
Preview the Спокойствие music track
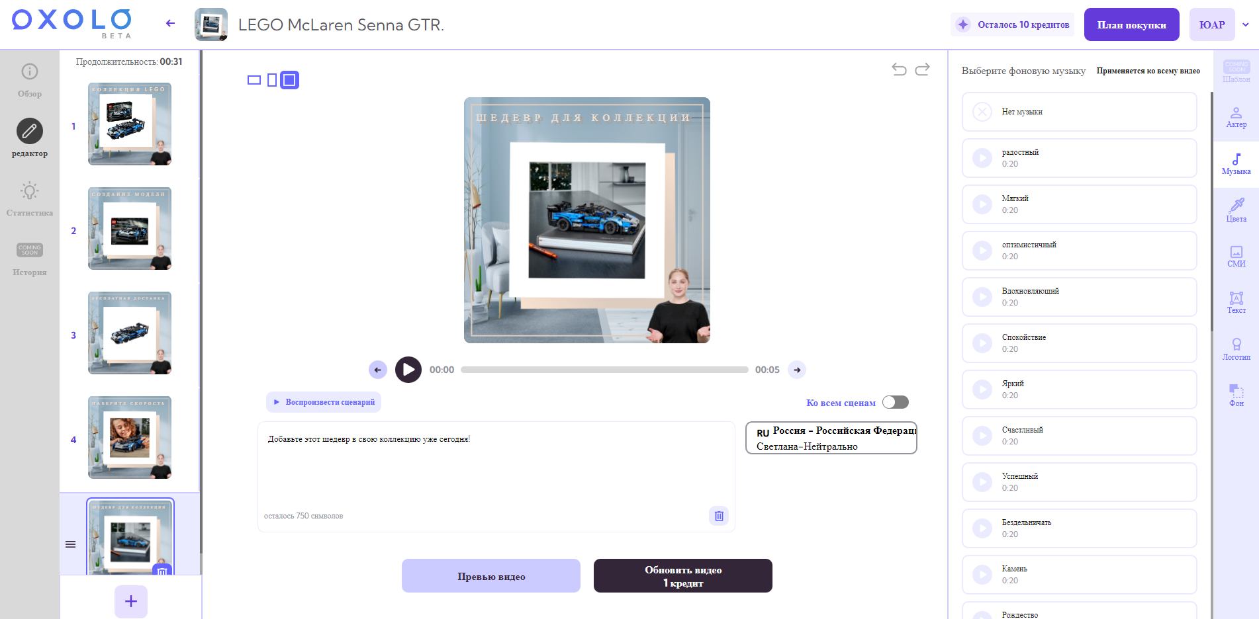tap(982, 343)
